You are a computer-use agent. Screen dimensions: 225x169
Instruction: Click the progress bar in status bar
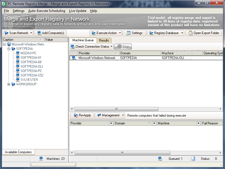point(53,164)
